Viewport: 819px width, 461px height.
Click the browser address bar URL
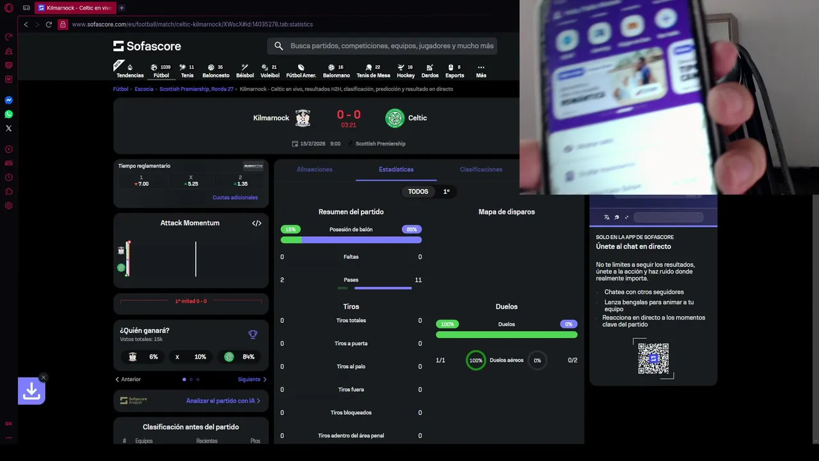click(192, 24)
